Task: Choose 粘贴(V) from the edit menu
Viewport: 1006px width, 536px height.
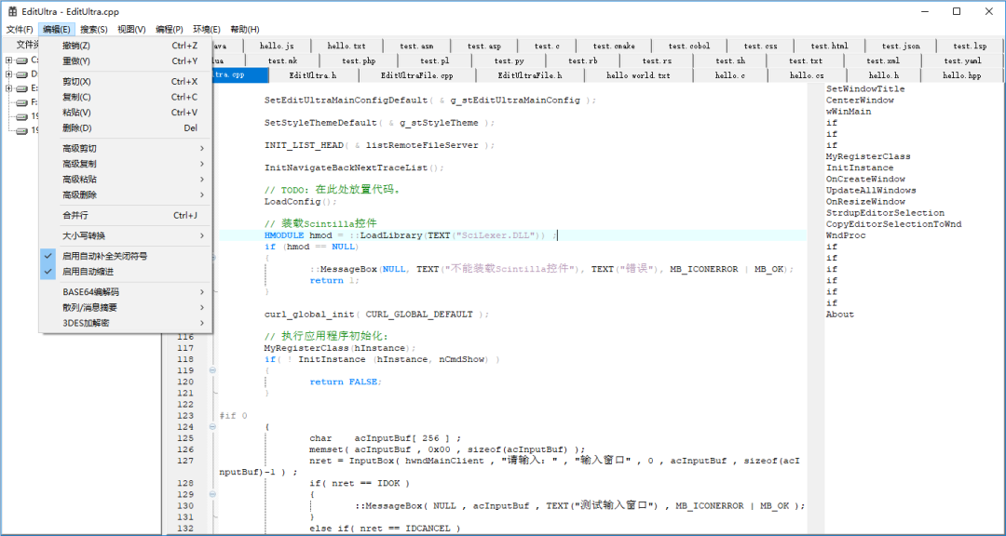Action: 125,113
